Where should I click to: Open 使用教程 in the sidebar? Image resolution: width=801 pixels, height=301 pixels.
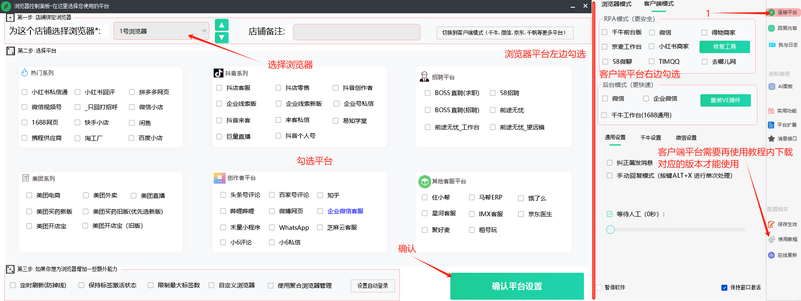[x=783, y=239]
